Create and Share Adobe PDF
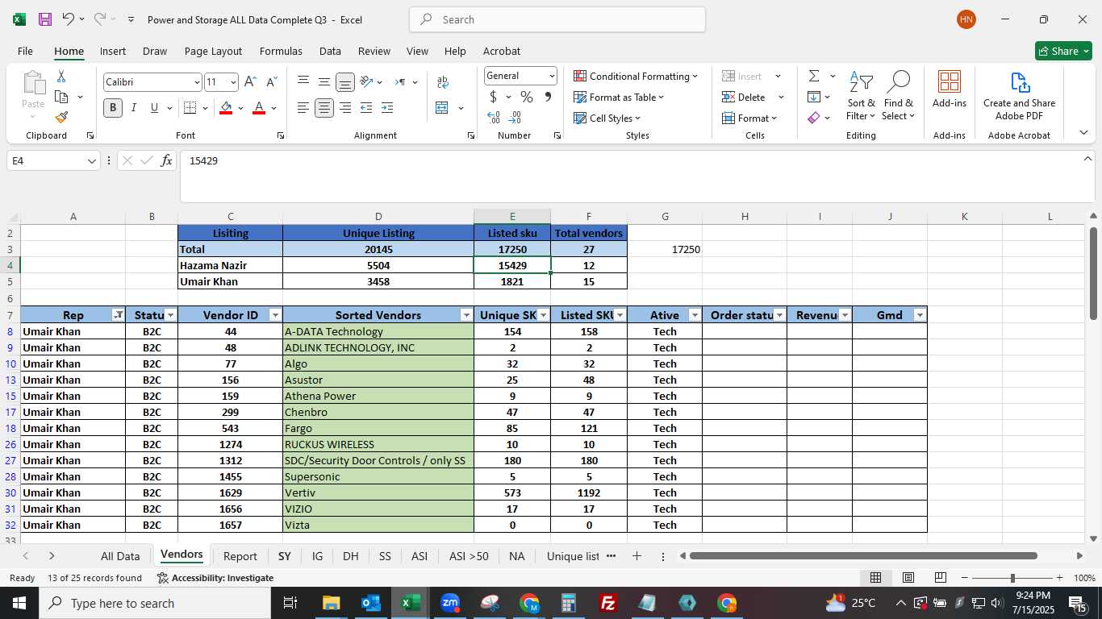This screenshot has width=1102, height=619. (1019, 95)
